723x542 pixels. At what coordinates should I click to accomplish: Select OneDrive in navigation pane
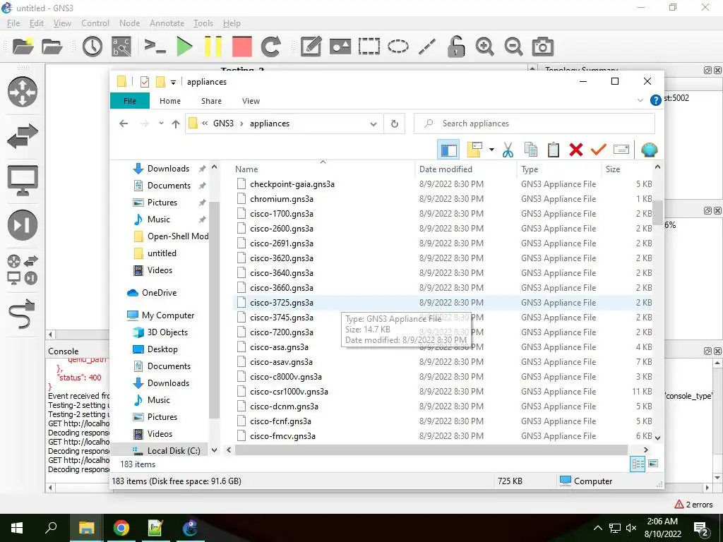point(159,293)
